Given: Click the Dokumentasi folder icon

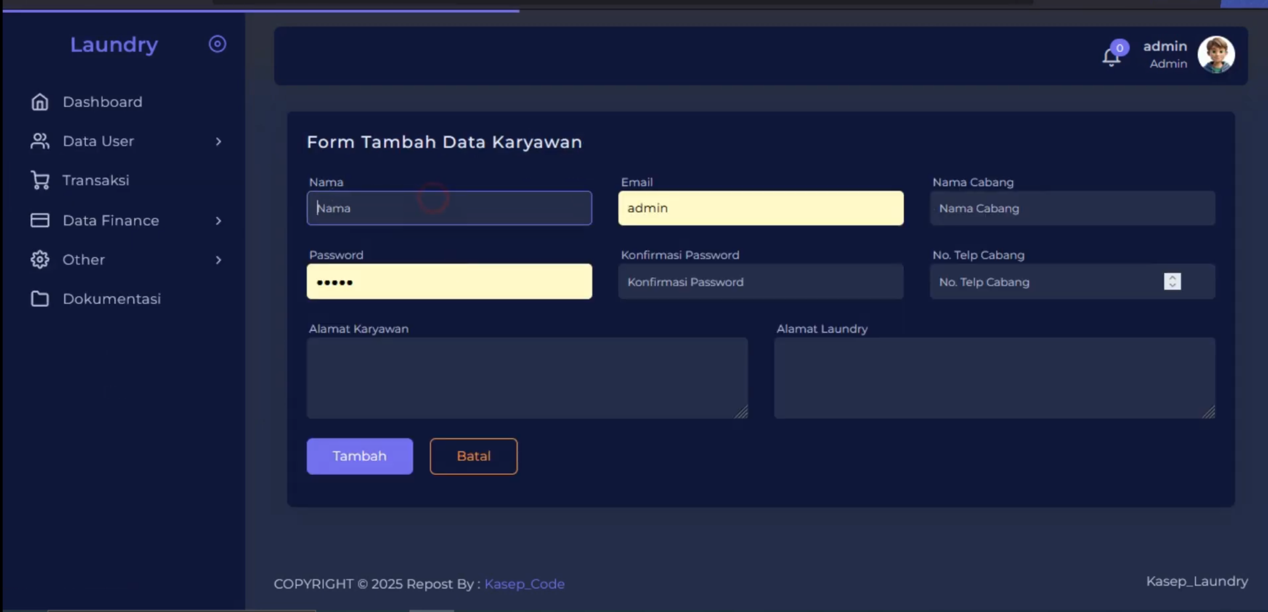Looking at the screenshot, I should coord(40,299).
